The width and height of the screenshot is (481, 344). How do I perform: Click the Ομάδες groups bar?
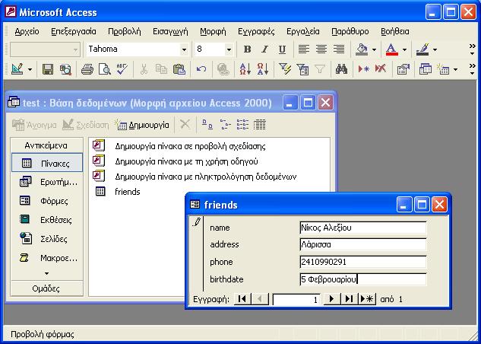click(x=46, y=288)
